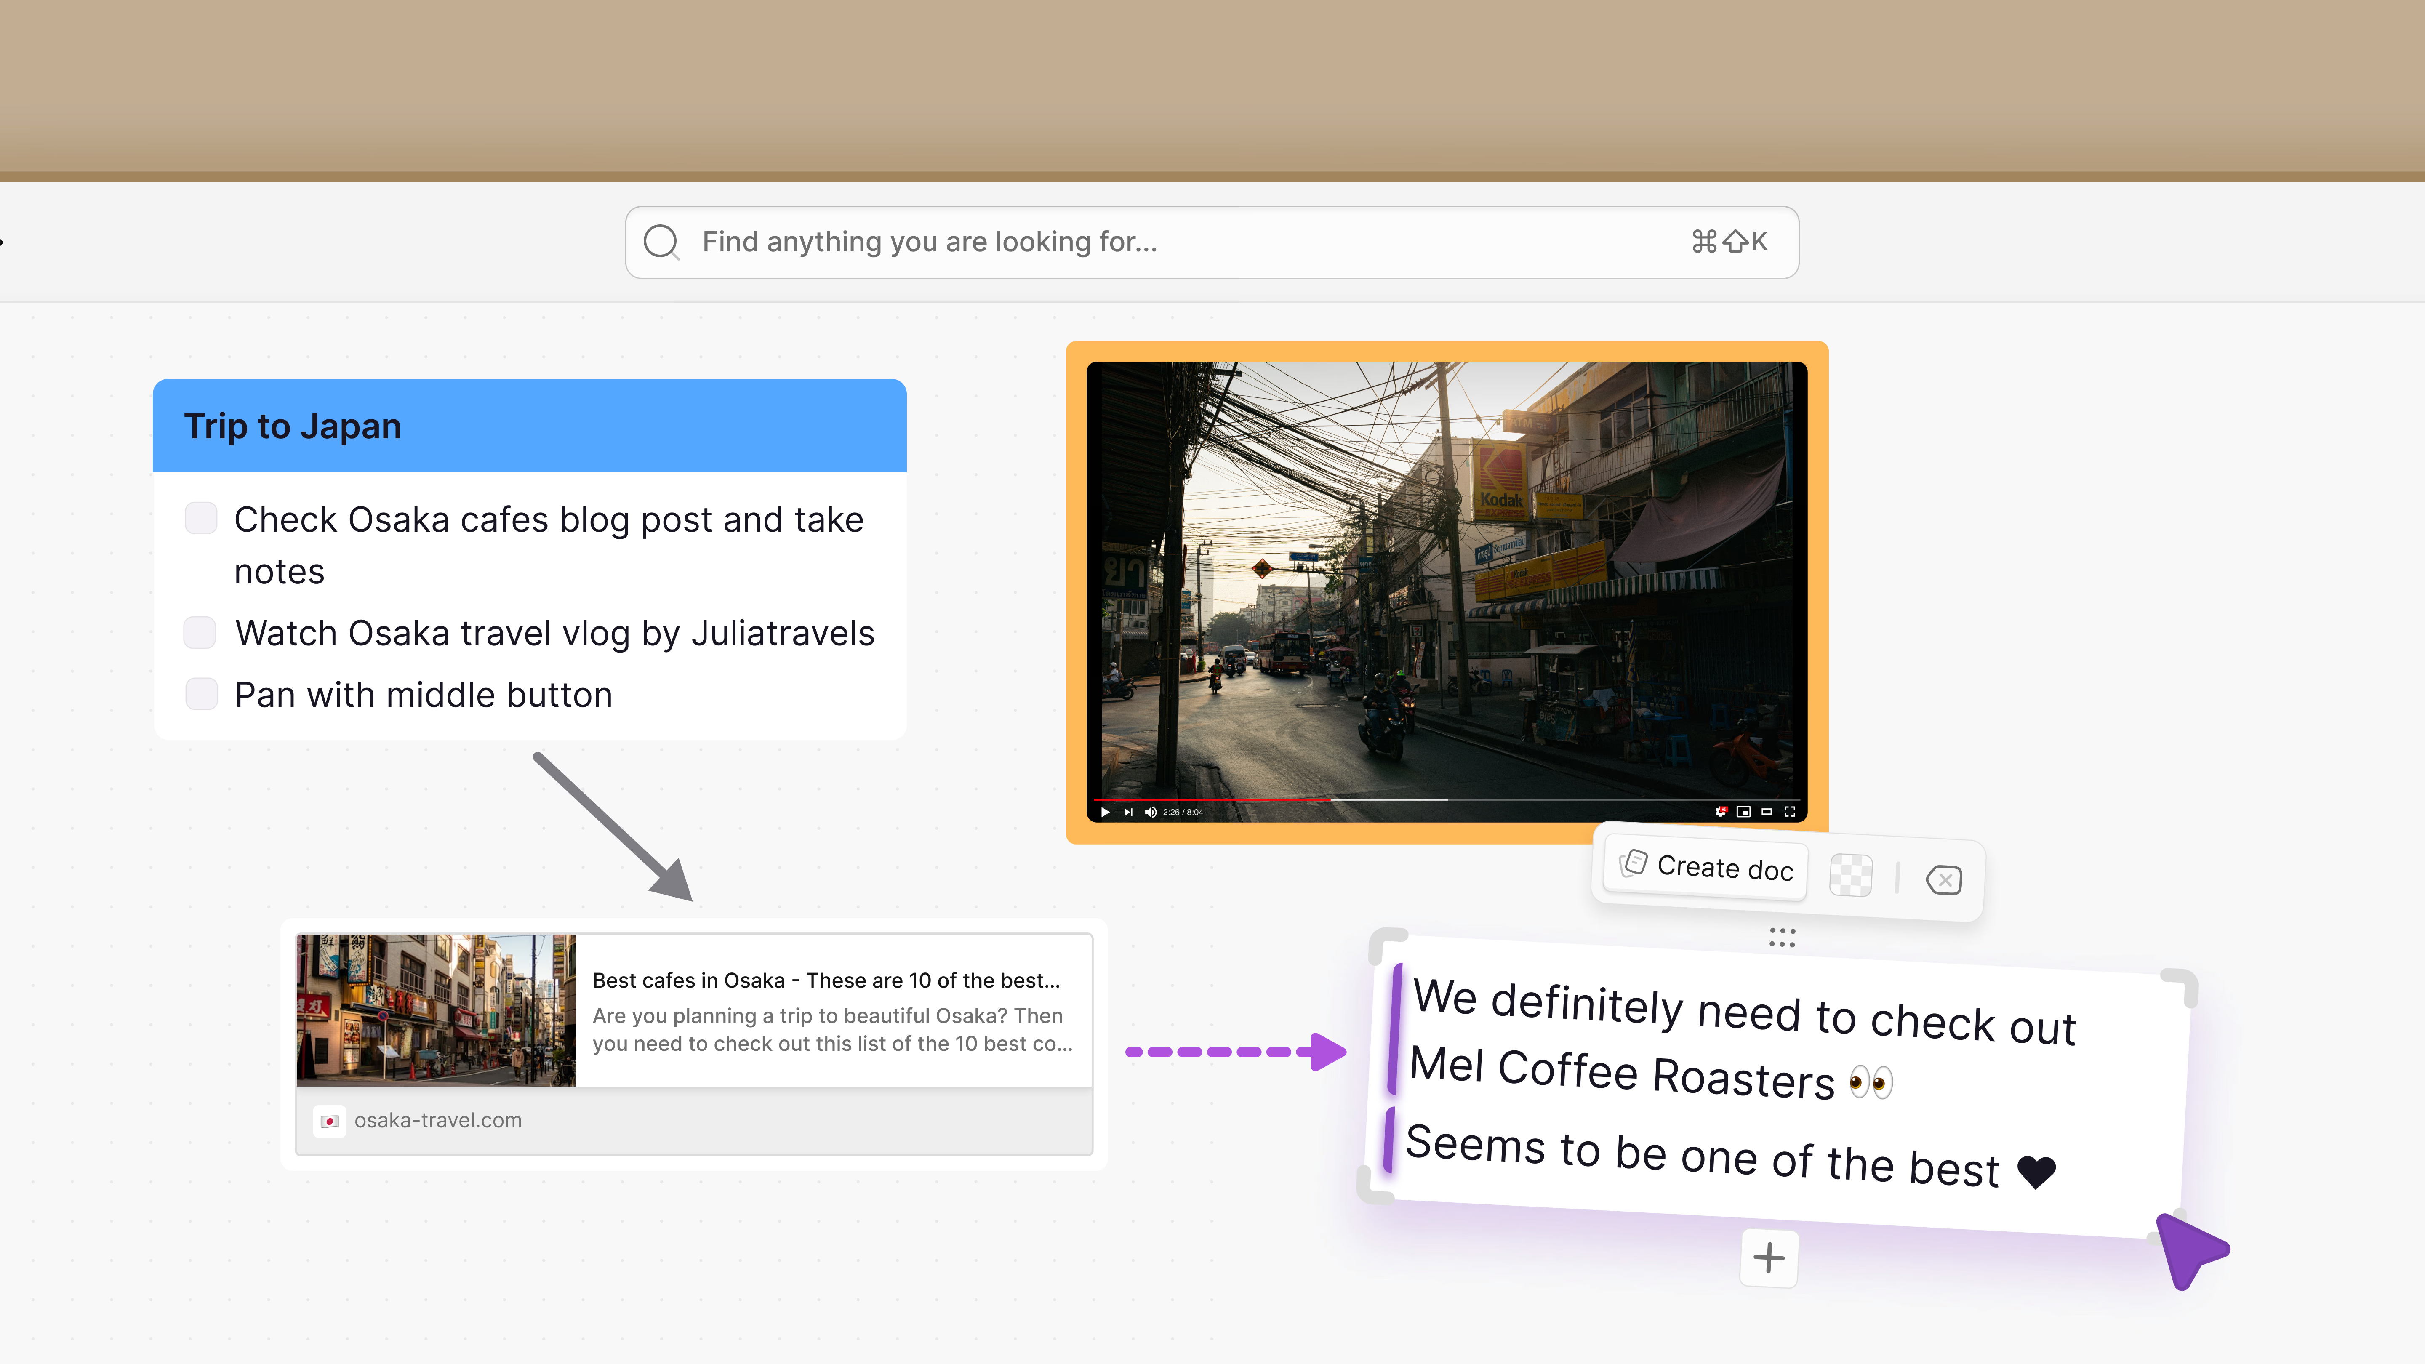Click the Best cafes in Osaka thumbnail
The width and height of the screenshot is (2425, 1364).
(436, 1010)
